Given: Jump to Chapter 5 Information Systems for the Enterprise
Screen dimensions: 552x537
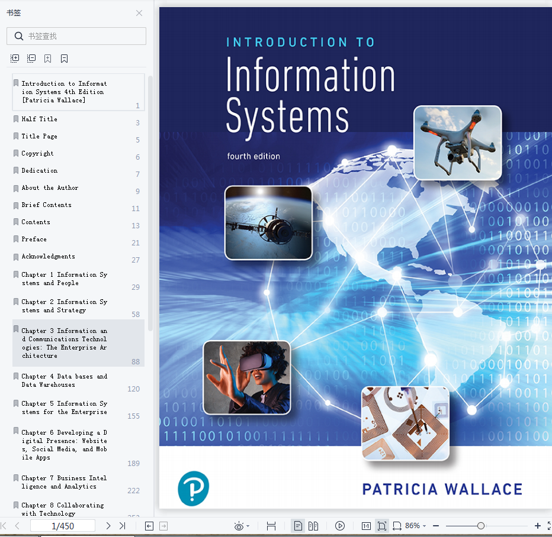Looking at the screenshot, I should point(79,409).
